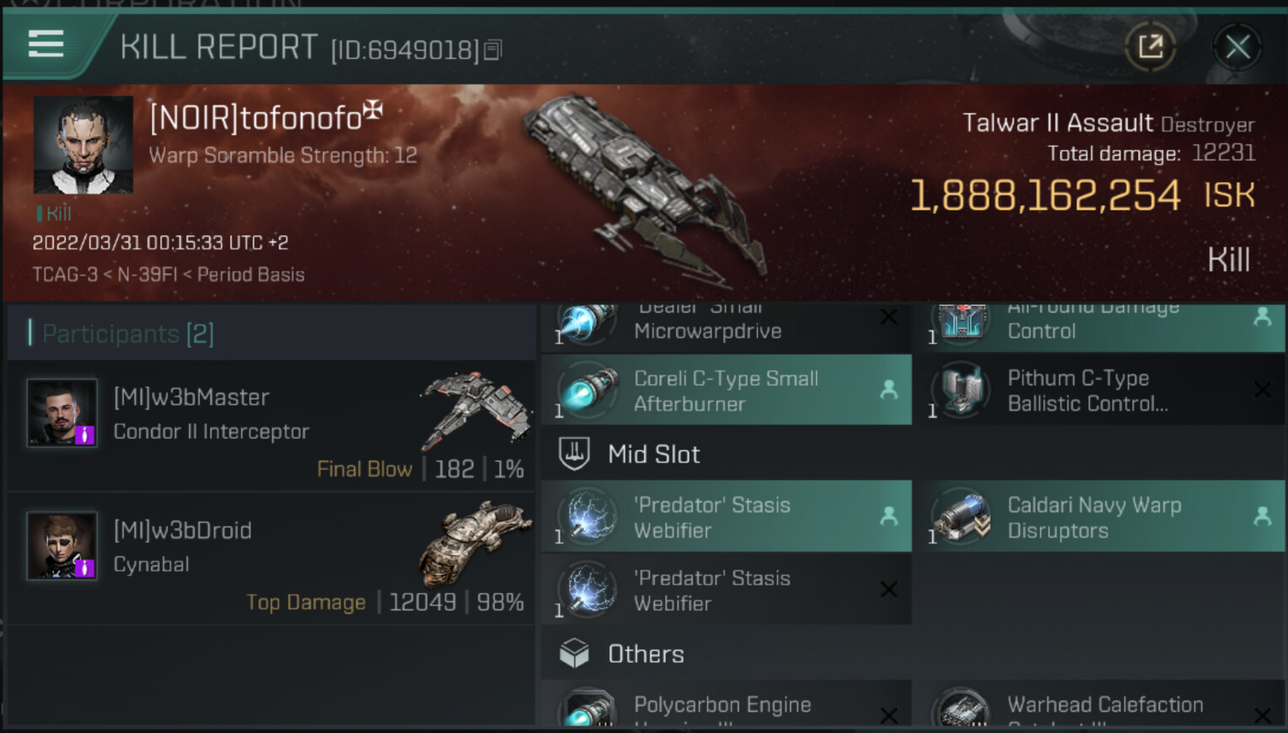This screenshot has width=1288, height=733.
Task: Click the Pithum C-Type Ballistic Control icon
Action: pyautogui.click(x=961, y=390)
